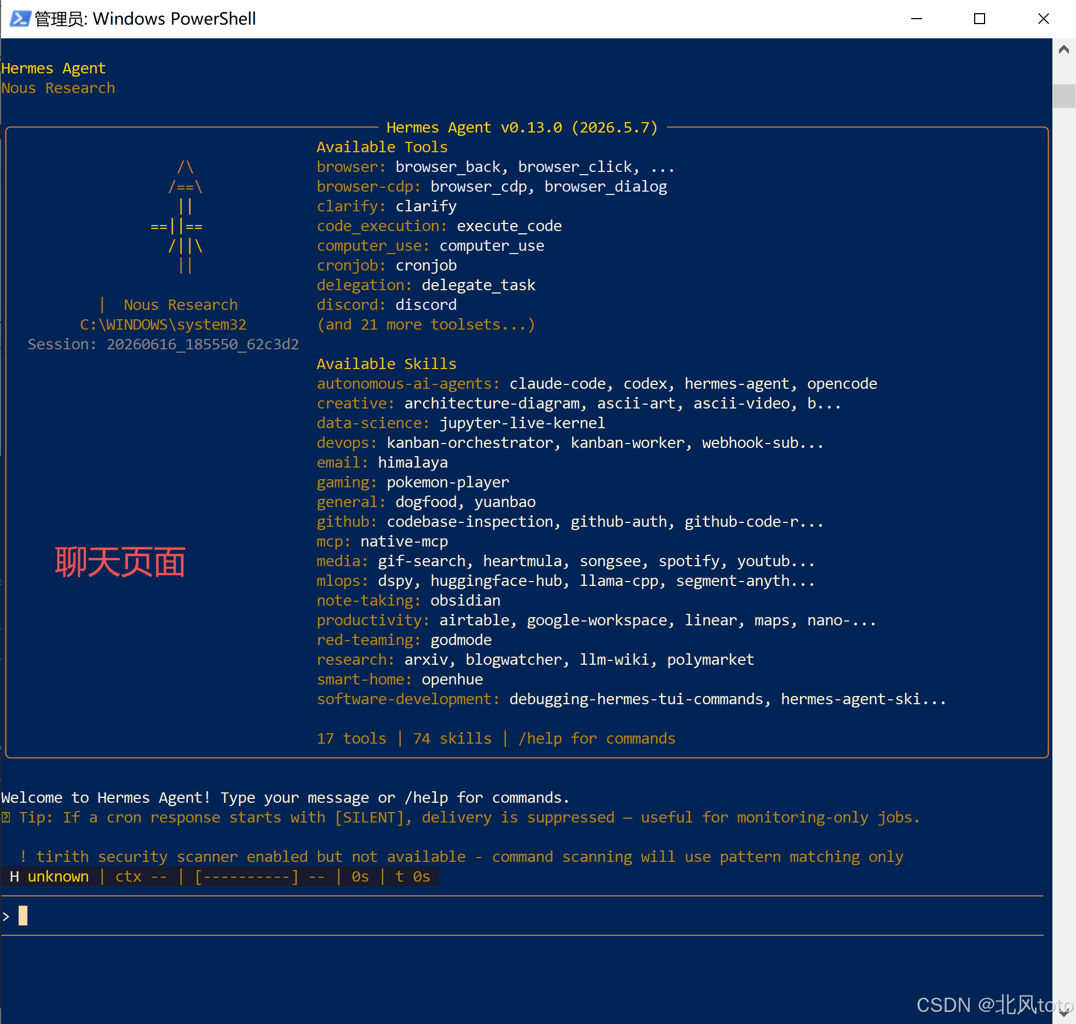Viewport: 1076px width, 1024px height.
Task: Click the 'discord:' toolset label
Action: click(351, 305)
